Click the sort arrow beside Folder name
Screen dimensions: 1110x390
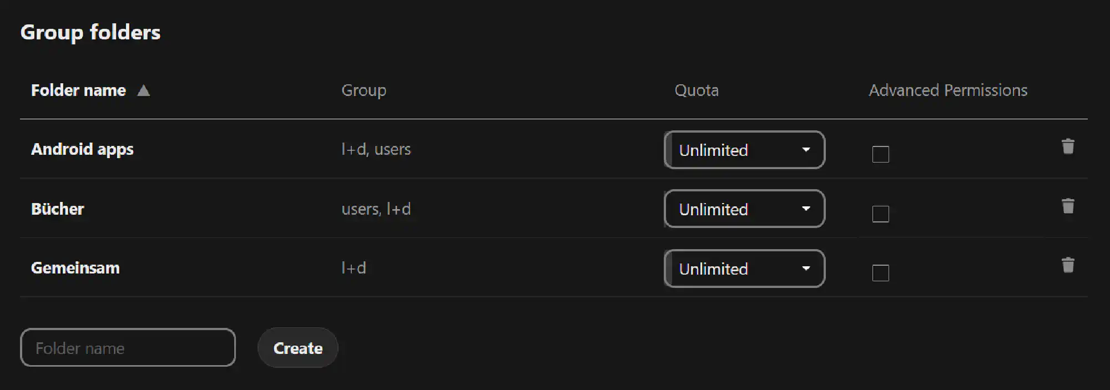[x=143, y=90]
